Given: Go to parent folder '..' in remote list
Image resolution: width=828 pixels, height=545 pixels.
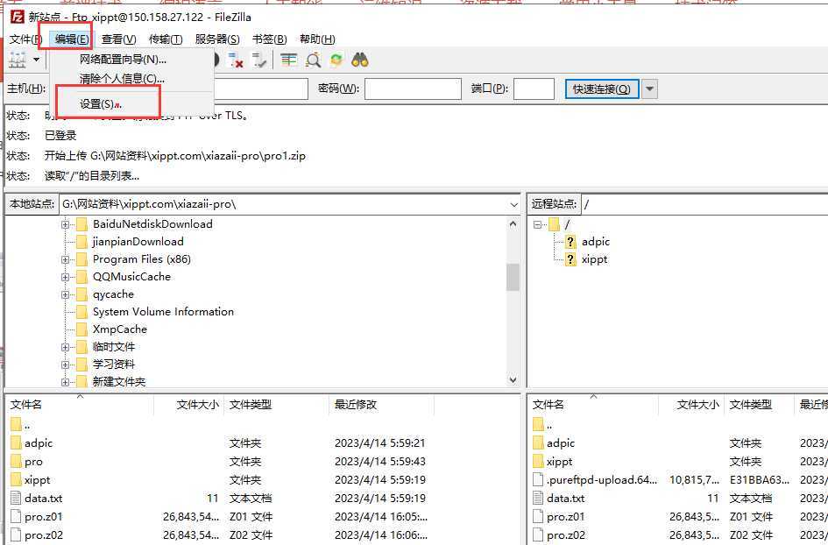Looking at the screenshot, I should click(543, 425).
